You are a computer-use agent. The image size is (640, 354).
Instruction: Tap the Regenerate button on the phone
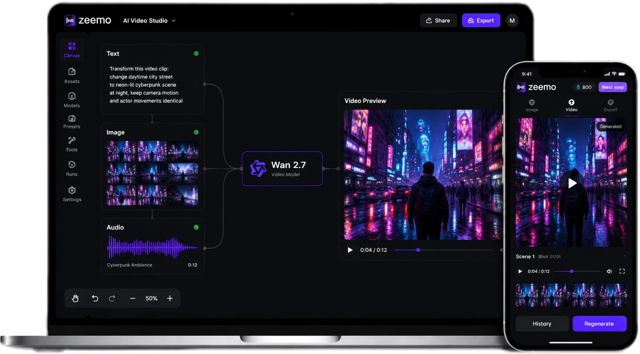coord(599,324)
